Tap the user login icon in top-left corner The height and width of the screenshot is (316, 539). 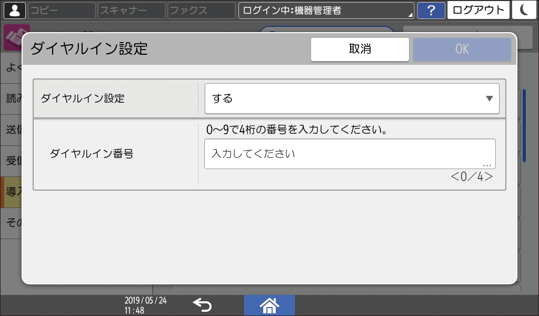click(x=15, y=10)
